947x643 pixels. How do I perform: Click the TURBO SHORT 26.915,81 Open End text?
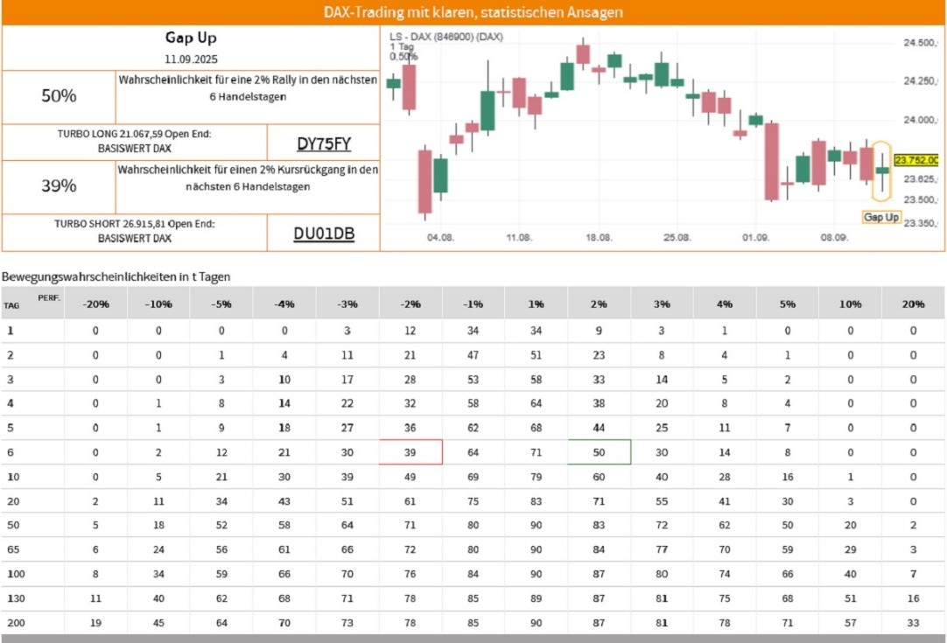tap(134, 231)
